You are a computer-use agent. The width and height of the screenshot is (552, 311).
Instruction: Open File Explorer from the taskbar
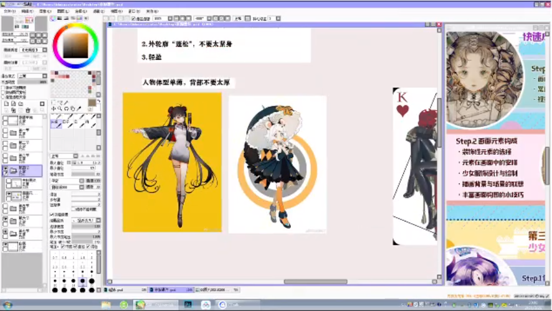pyautogui.click(x=106, y=304)
